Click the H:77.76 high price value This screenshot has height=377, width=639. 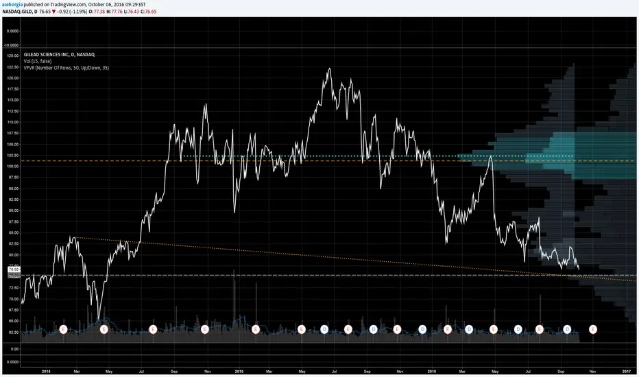coord(114,12)
